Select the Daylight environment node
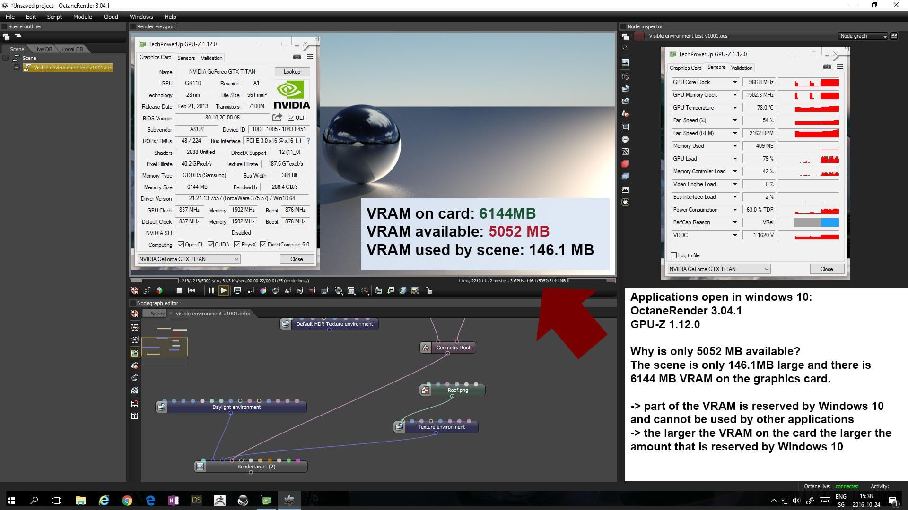 click(231, 407)
